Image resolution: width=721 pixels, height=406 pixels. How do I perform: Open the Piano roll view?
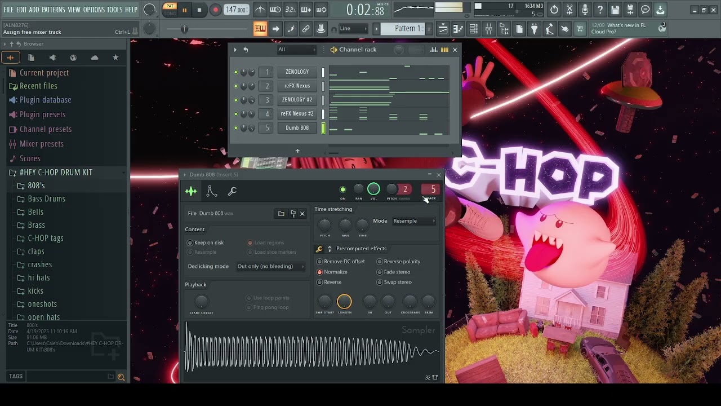pyautogui.click(x=459, y=29)
